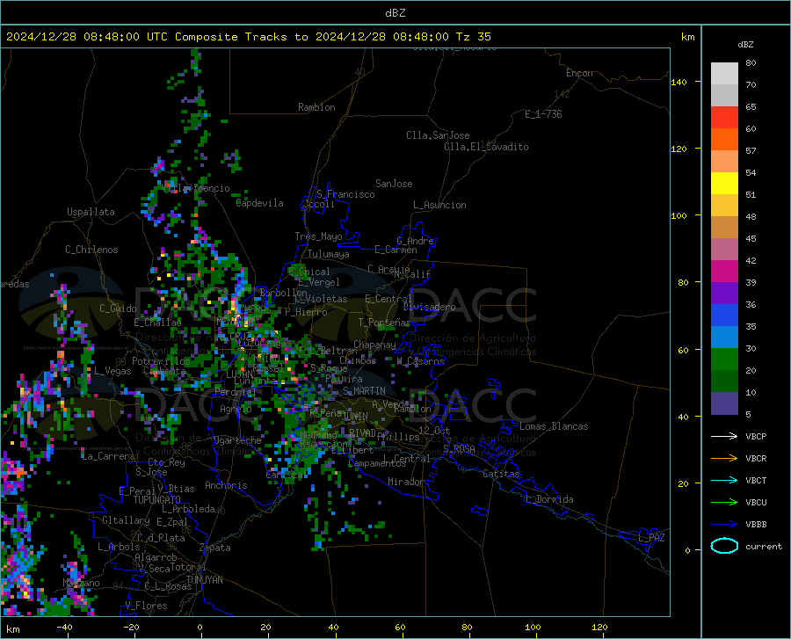Click the 'current' legend label
The image size is (791, 639).
(x=764, y=547)
